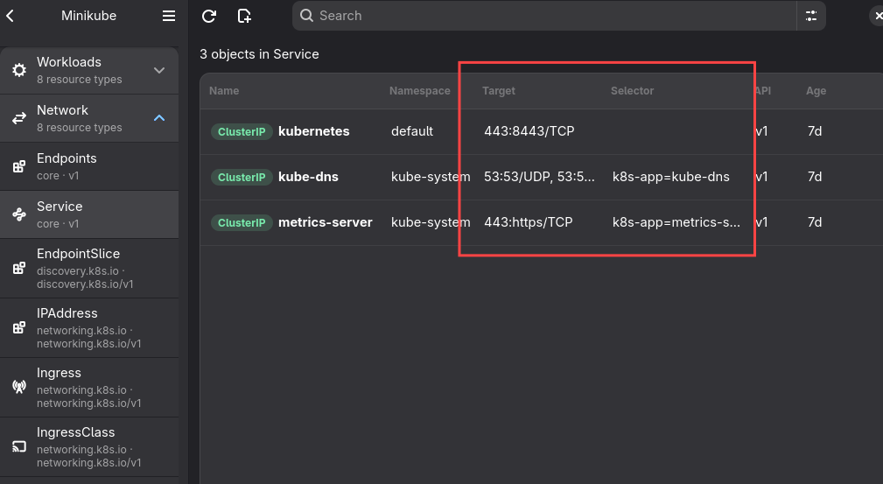Viewport: 883px width, 484px height.
Task: Open the kubernetes service row
Action: [541, 131]
